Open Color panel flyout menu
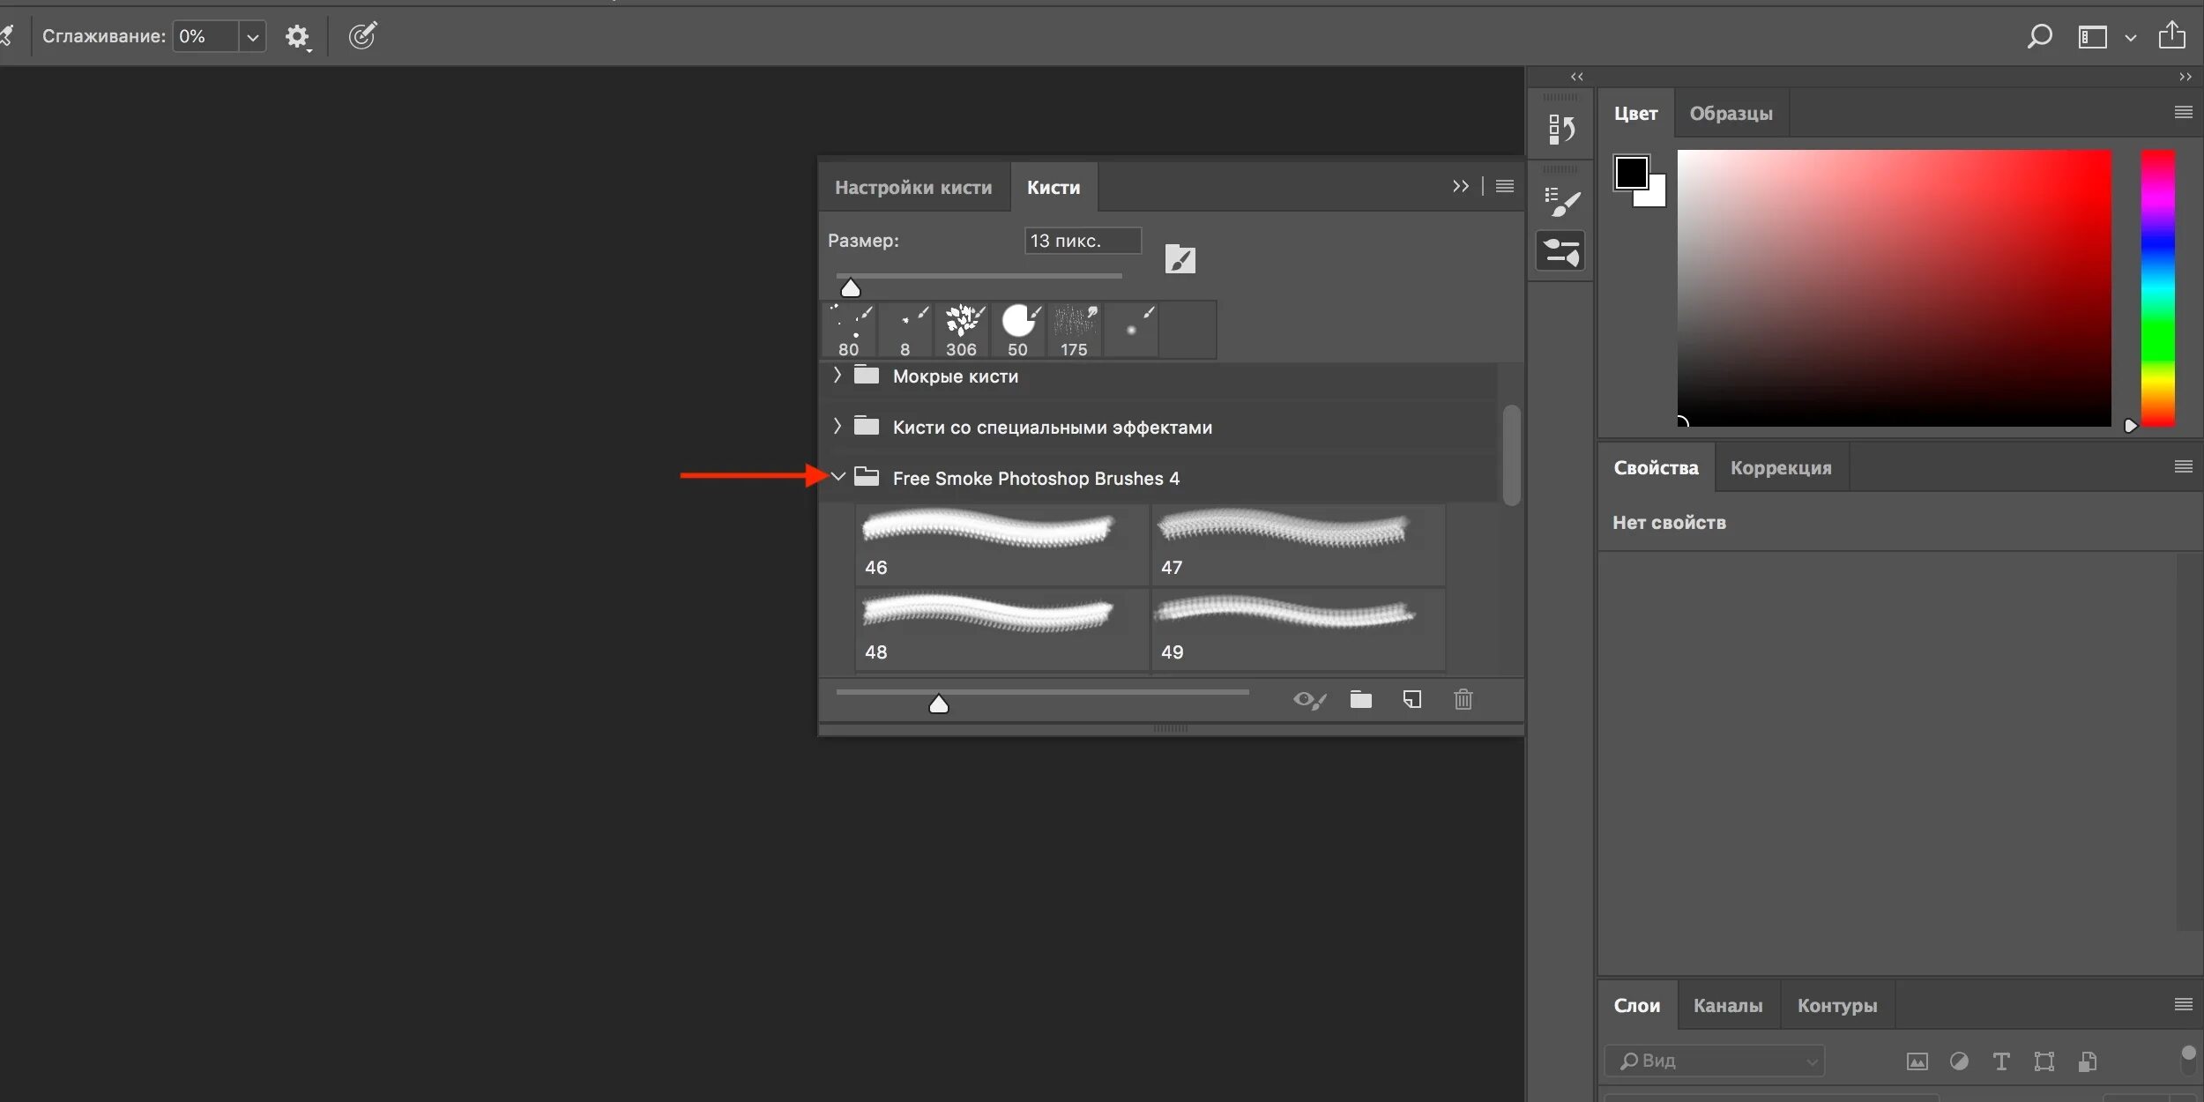Image resolution: width=2204 pixels, height=1102 pixels. click(x=2183, y=112)
